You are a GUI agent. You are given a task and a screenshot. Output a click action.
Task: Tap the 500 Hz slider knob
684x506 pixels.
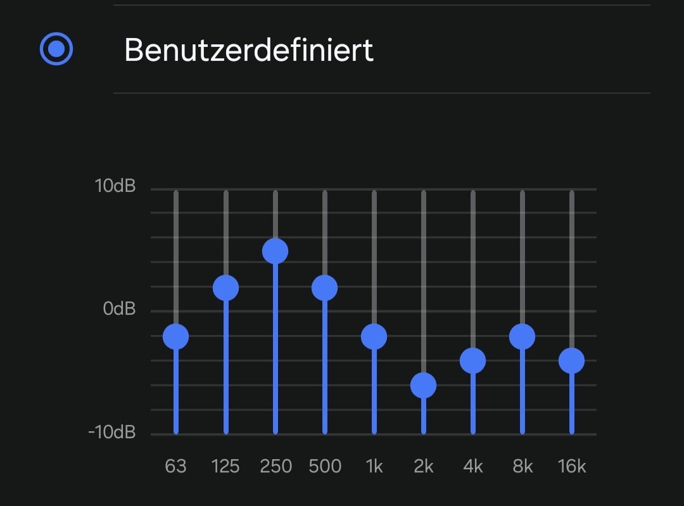click(324, 288)
